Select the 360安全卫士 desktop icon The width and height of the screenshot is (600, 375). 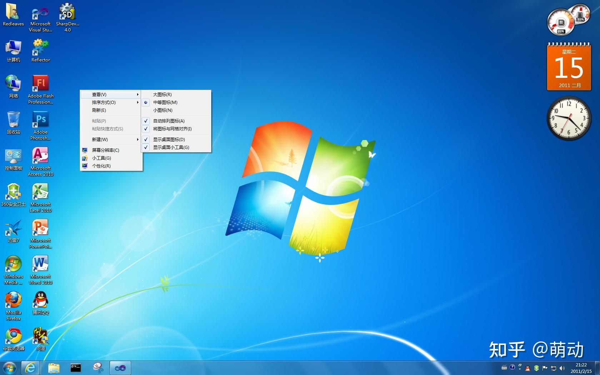[x=13, y=195]
